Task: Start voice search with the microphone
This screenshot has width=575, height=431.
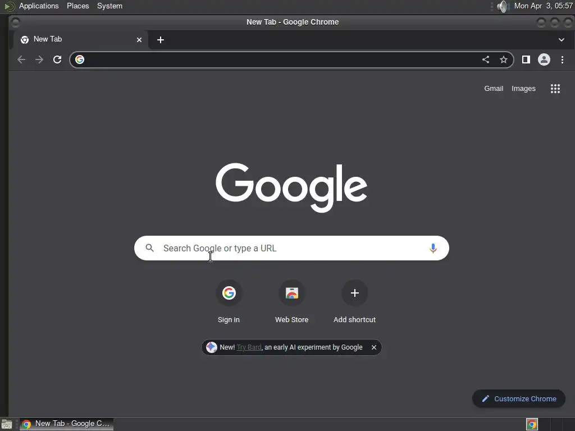Action: click(433, 248)
